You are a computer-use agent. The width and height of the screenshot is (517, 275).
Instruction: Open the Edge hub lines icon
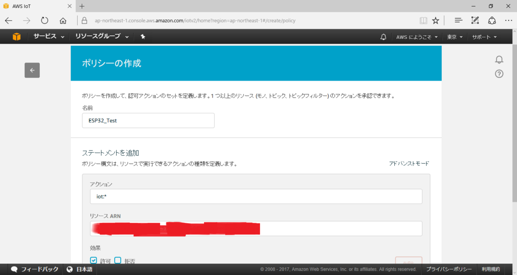[458, 20]
